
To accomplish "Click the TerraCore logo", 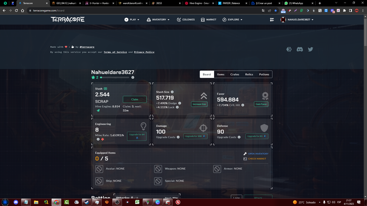I will click(x=68, y=20).
